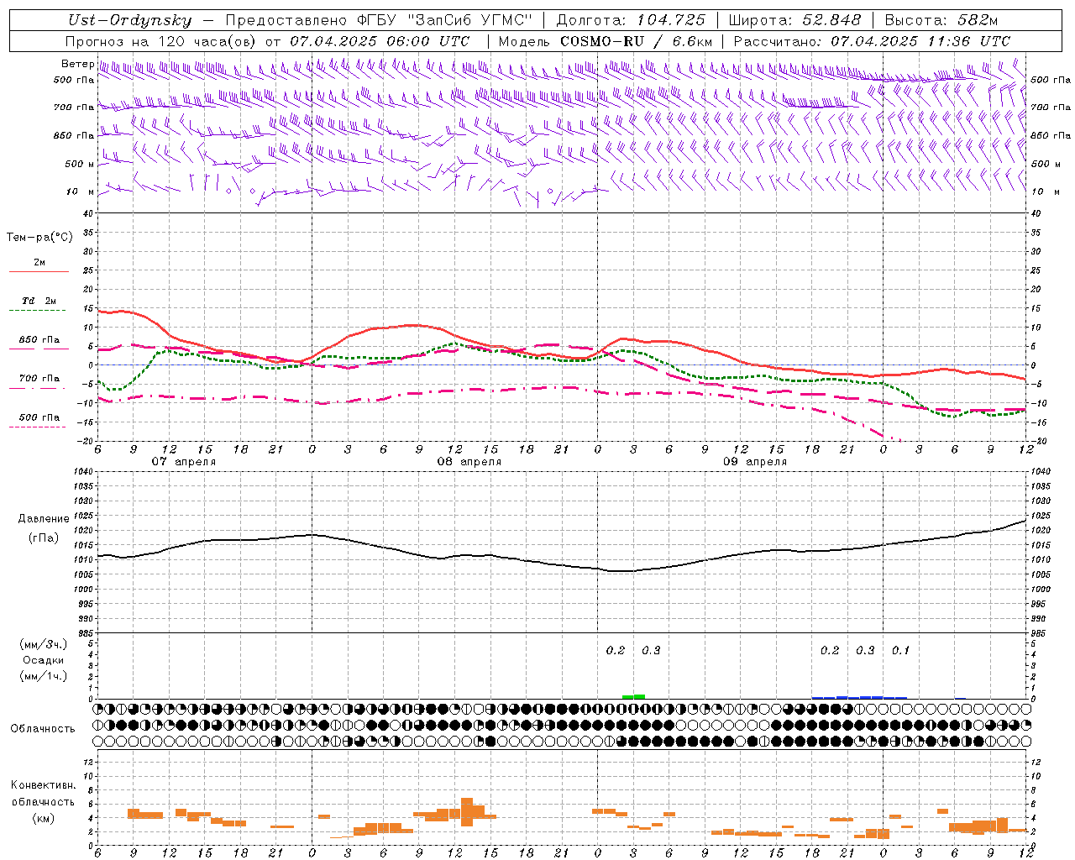The width and height of the screenshot is (1075, 860).
Task: Click the (мм/3ч.) precipitation unit label
Action: [43, 644]
